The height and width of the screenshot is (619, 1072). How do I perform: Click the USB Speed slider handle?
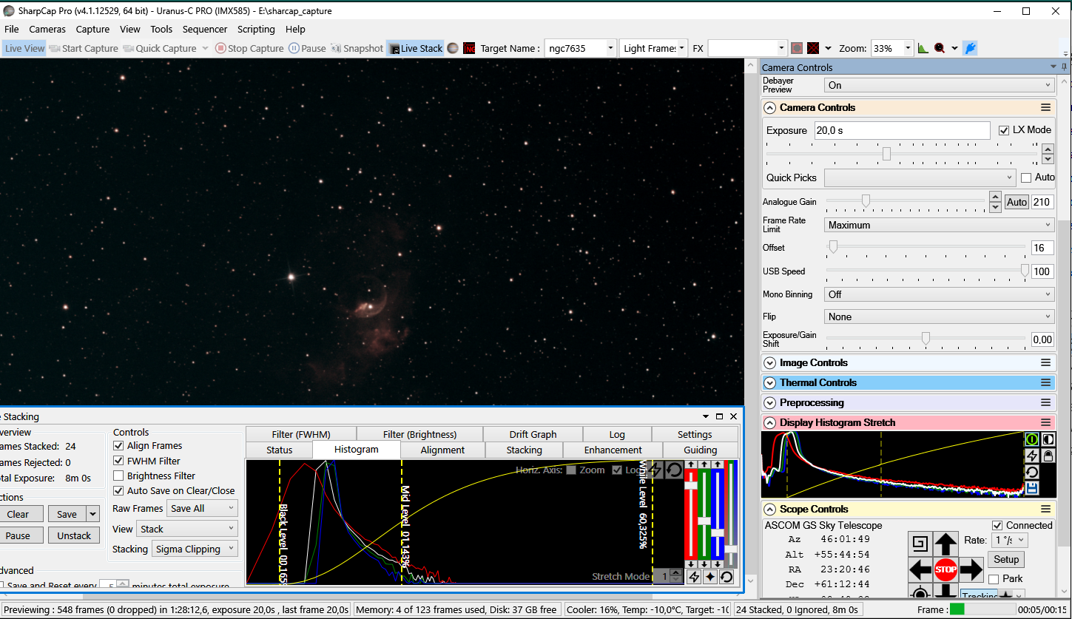coord(1025,271)
